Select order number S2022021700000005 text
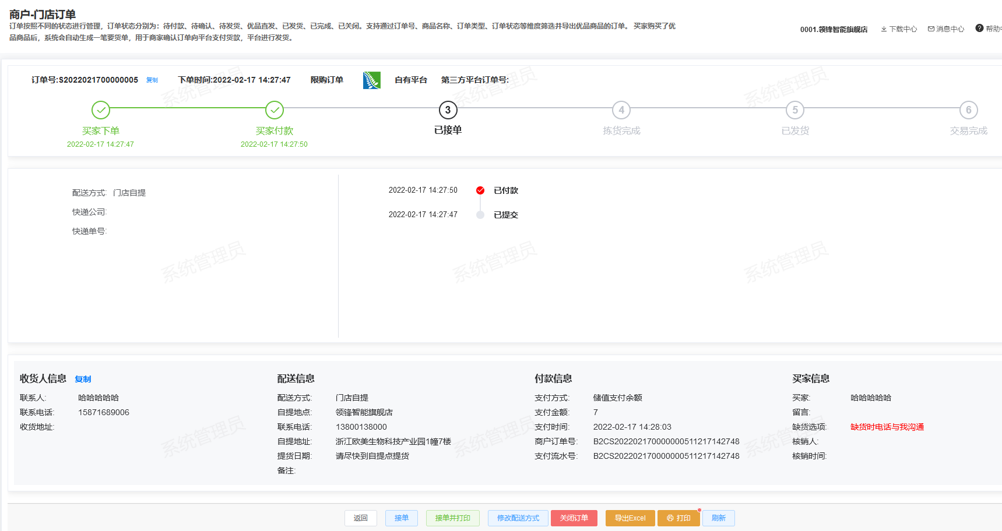This screenshot has width=1002, height=531. (99, 80)
